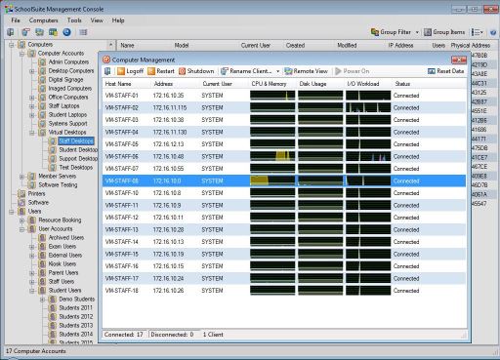Click the Systems Support folder icon
The width and height of the screenshot is (500, 360).
tap(42, 123)
